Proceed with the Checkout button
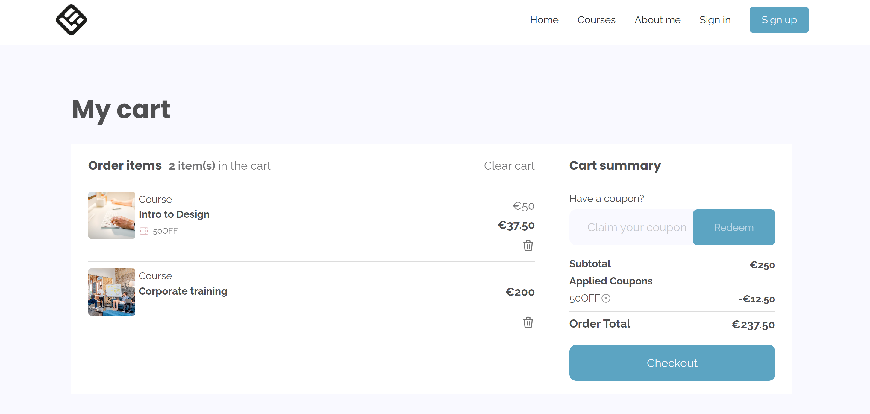This screenshot has height=414, width=870. coord(672,363)
